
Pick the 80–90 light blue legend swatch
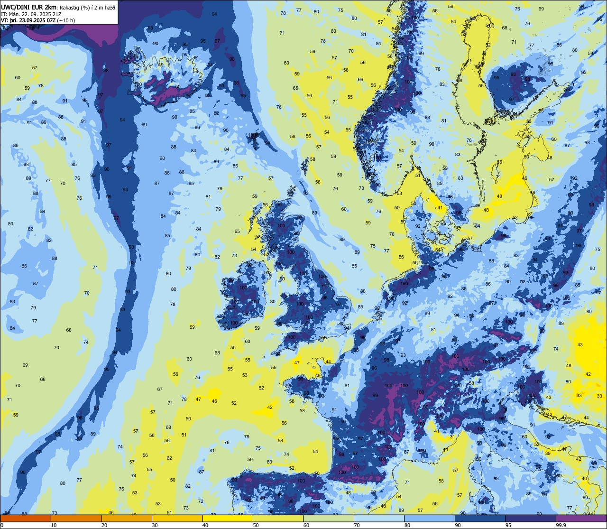[430, 519]
